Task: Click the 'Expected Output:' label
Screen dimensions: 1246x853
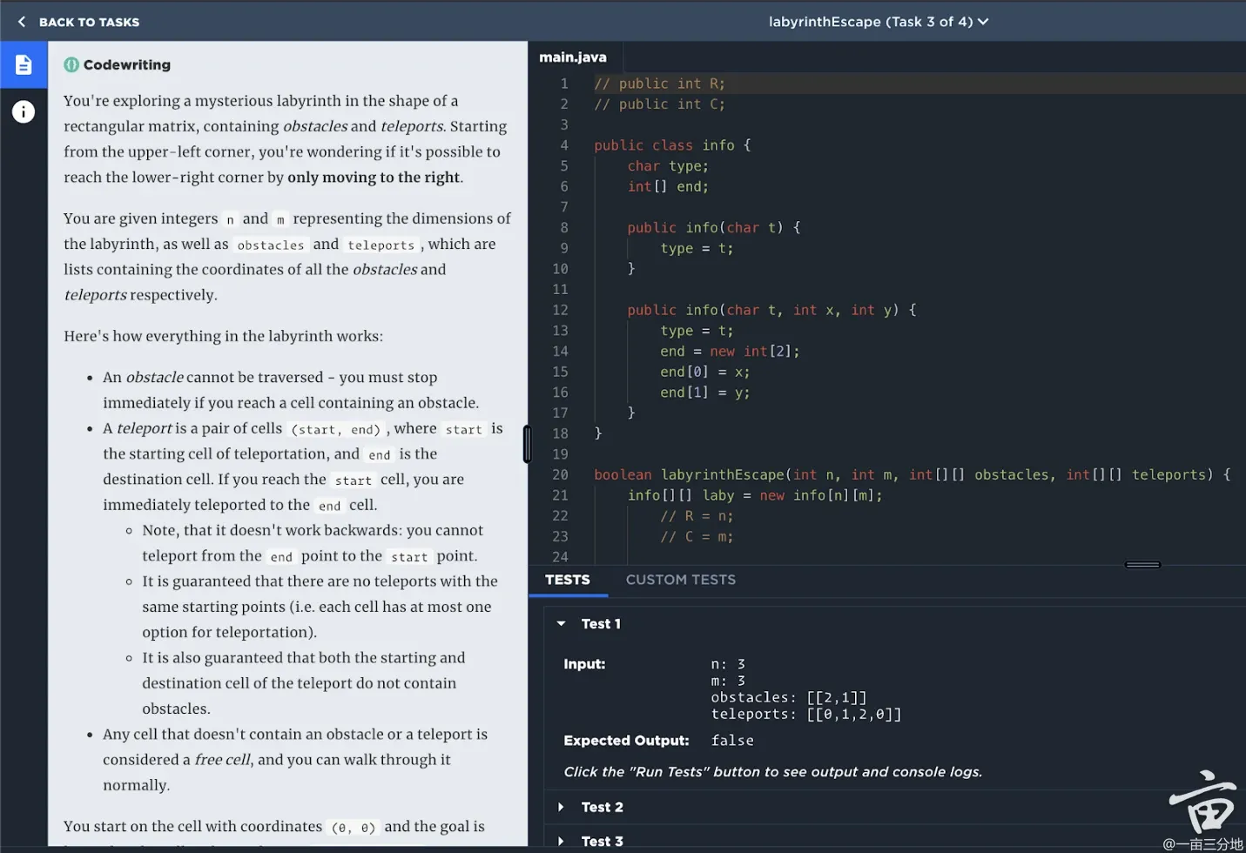Action: [x=626, y=741]
